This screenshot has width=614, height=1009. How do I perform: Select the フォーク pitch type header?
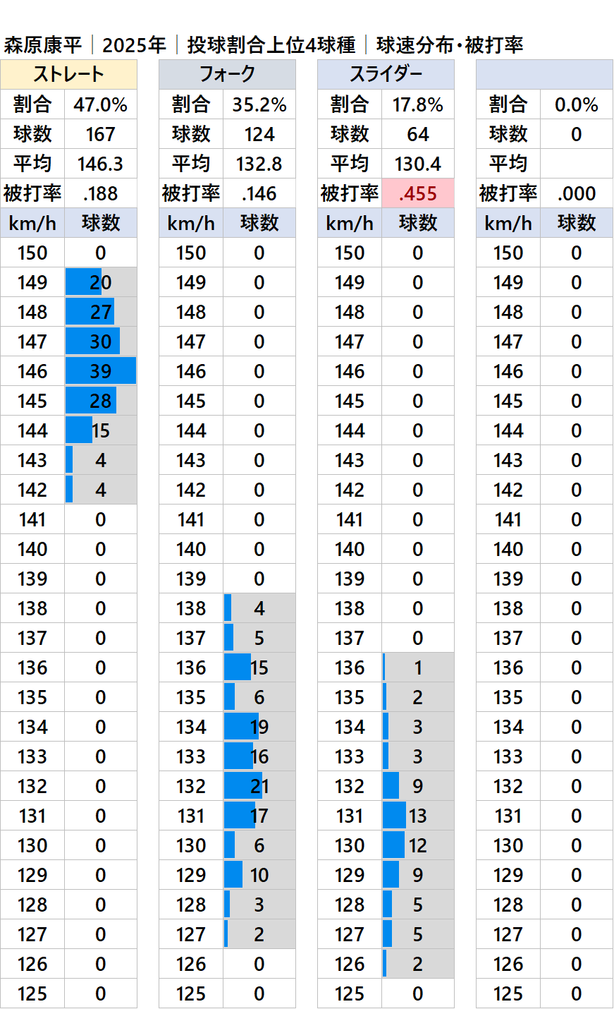[x=227, y=74]
